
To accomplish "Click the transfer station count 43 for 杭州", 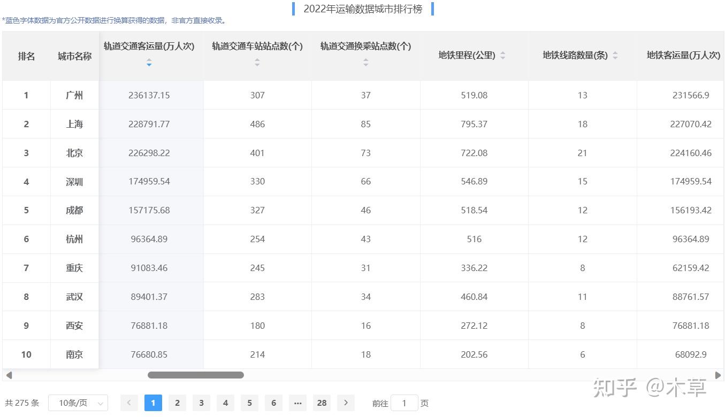I will [366, 239].
